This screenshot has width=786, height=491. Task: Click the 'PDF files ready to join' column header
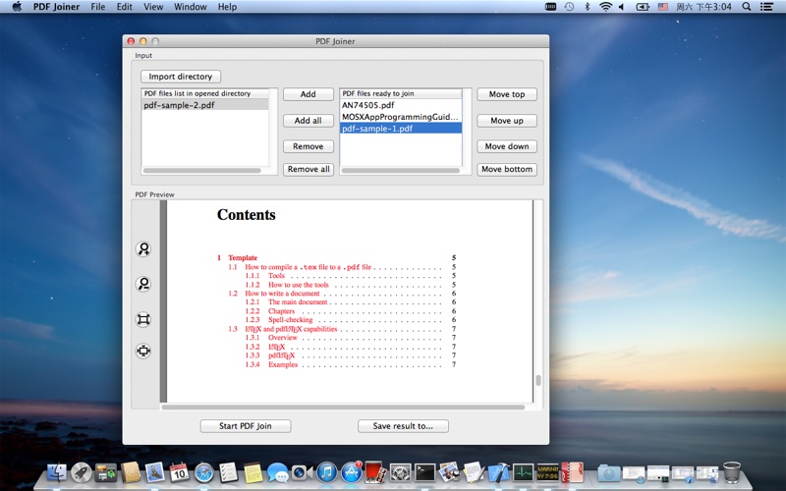pyautogui.click(x=401, y=93)
